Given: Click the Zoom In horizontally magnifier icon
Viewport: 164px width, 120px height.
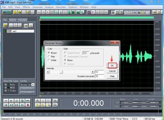Looking at the screenshot, I should coord(37,101).
